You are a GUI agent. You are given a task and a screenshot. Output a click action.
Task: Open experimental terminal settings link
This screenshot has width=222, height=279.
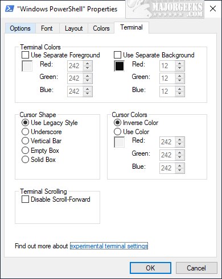[109, 246]
